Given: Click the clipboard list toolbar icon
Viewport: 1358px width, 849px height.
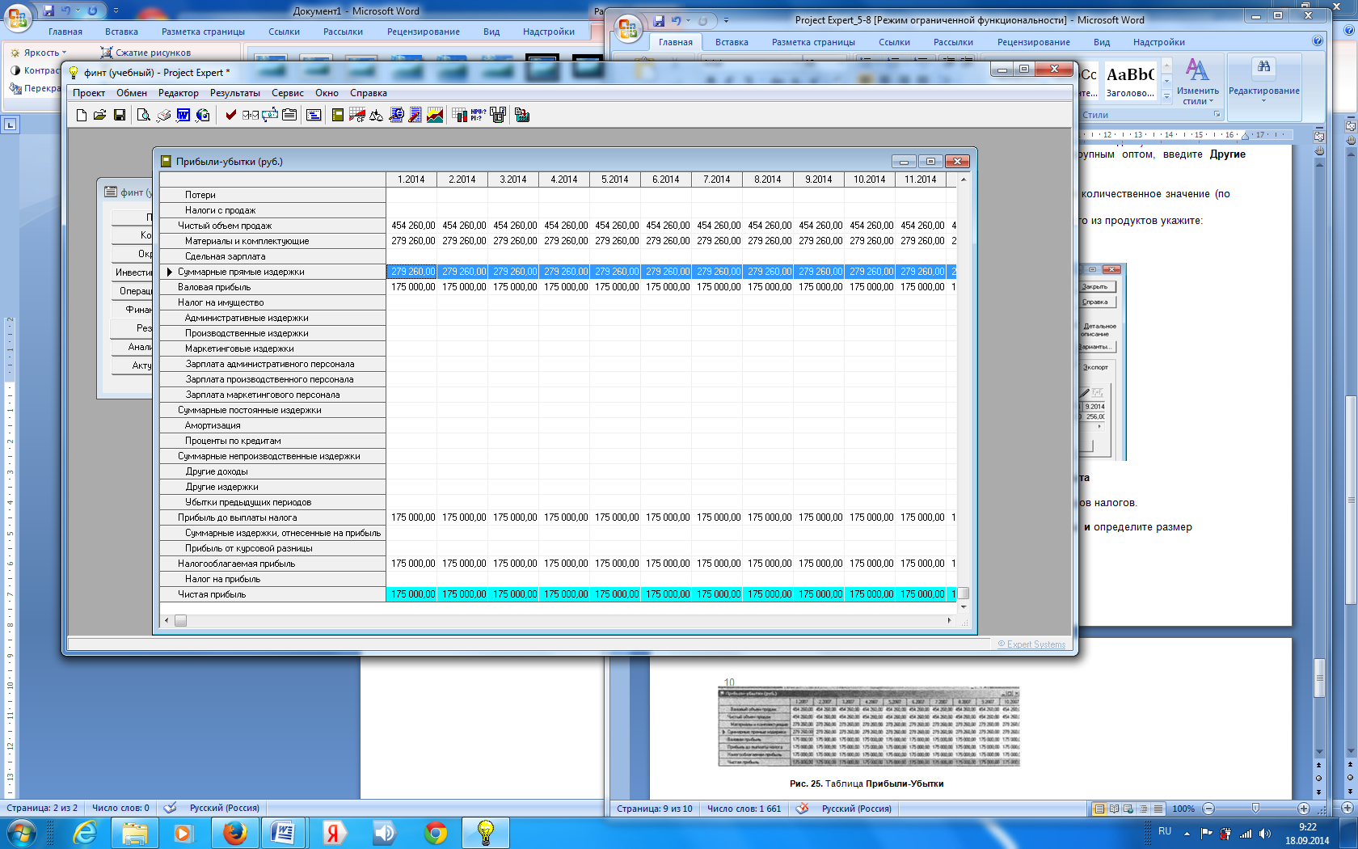Looking at the screenshot, I should [x=289, y=116].
